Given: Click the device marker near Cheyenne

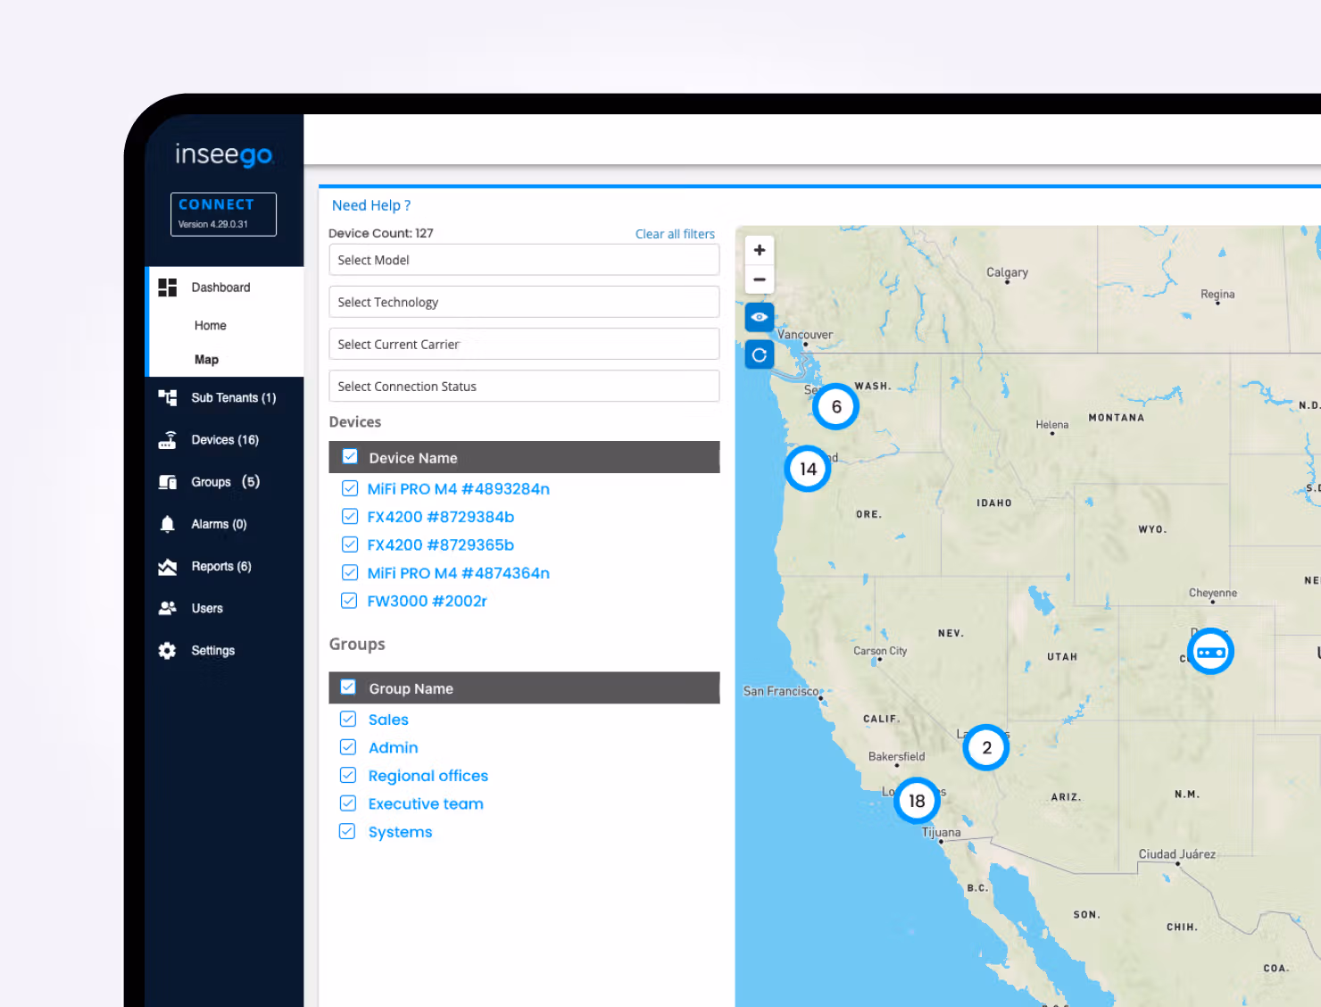Looking at the screenshot, I should click(1210, 652).
